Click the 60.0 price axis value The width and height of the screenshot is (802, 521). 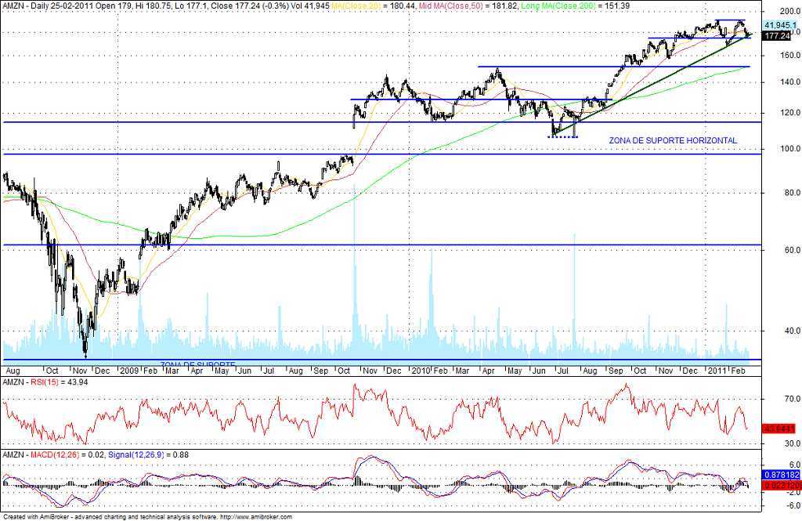pyautogui.click(x=792, y=250)
